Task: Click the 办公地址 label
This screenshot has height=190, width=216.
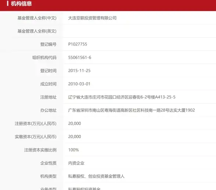Action: (48, 110)
